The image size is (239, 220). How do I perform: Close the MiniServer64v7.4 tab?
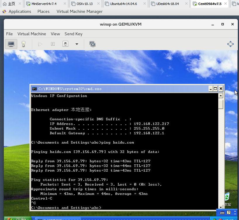(65, 4)
